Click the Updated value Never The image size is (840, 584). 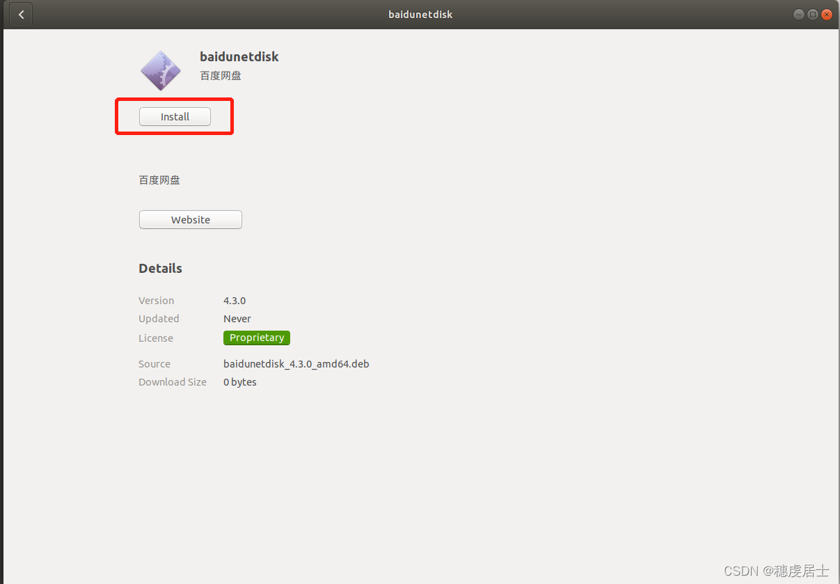pyautogui.click(x=237, y=319)
